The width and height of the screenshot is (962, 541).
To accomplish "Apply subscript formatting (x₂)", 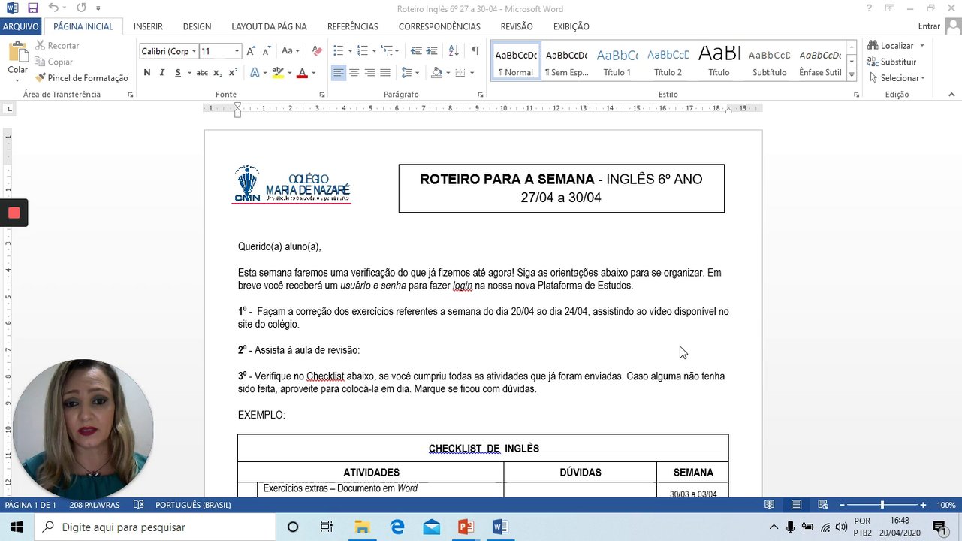I will [x=217, y=73].
